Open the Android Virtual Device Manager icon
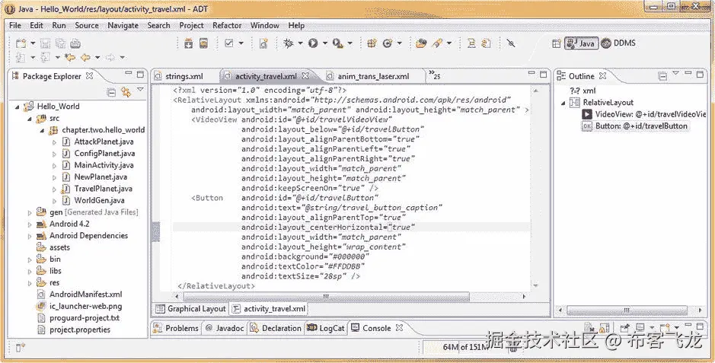The image size is (715, 363). coord(203,43)
